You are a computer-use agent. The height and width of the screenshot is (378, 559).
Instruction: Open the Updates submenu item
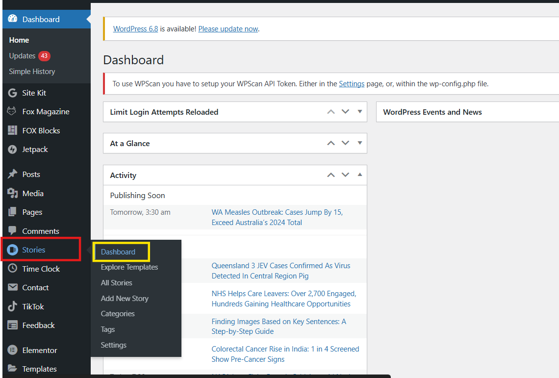tap(22, 55)
